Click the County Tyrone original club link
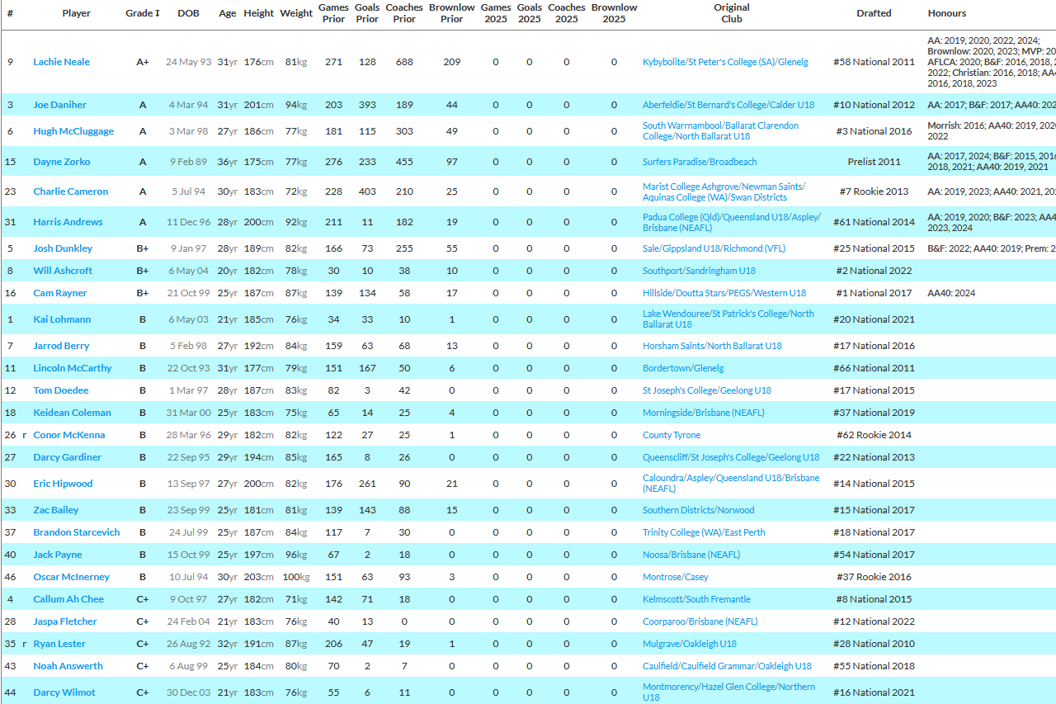1056x704 pixels. pos(671,435)
